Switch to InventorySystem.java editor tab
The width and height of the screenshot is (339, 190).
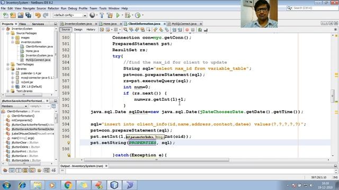[78, 24]
